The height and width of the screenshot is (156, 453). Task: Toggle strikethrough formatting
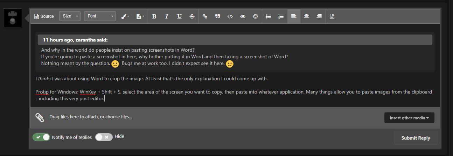click(192, 16)
